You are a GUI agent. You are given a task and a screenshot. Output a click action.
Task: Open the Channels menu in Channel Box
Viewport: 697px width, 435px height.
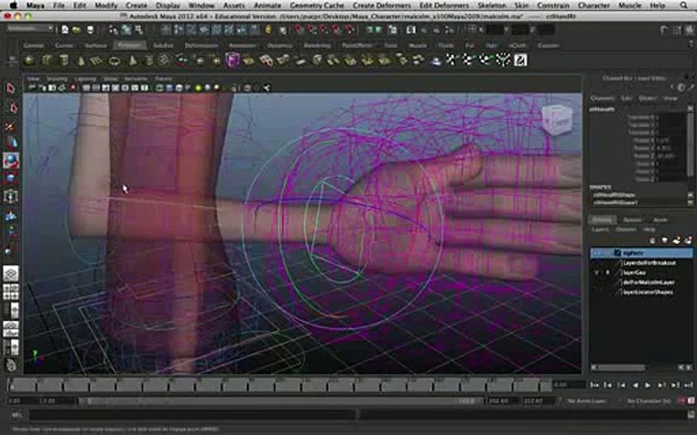(602, 98)
